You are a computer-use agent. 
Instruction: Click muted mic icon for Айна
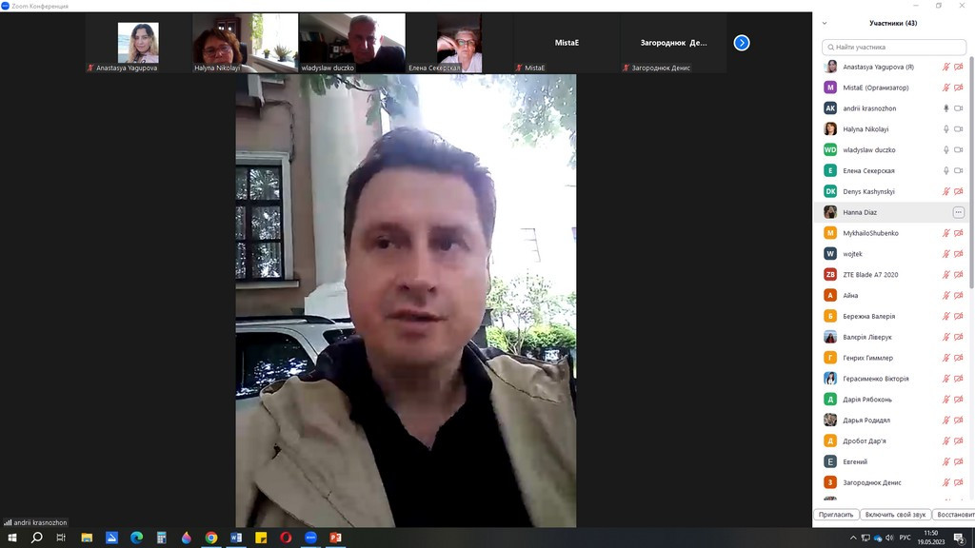click(x=945, y=295)
